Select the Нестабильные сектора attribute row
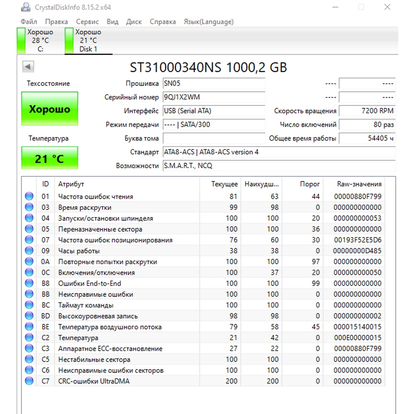Image resolution: width=414 pixels, height=414 pixels. (x=203, y=359)
